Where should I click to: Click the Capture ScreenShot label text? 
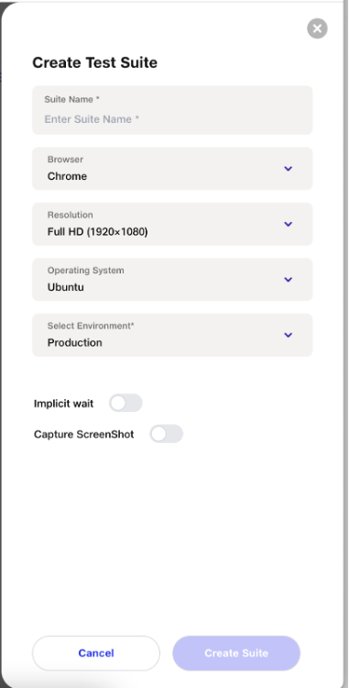point(83,434)
